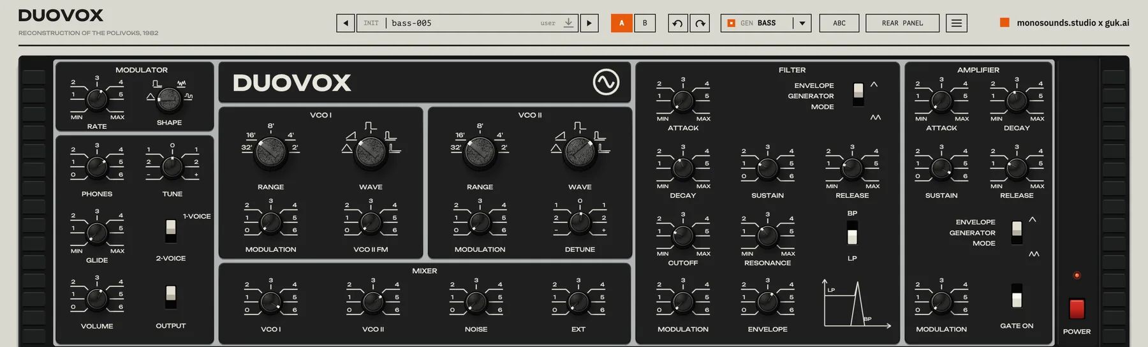Screen dimensions: 1148x347
Task: Click the VCO II Wave selector knob
Action: coord(580,152)
